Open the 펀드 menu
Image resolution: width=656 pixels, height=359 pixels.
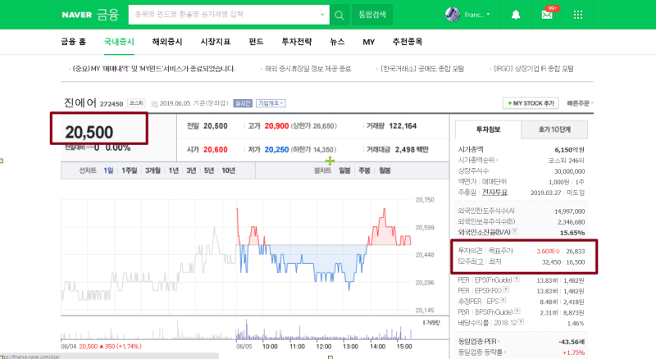[x=256, y=42]
